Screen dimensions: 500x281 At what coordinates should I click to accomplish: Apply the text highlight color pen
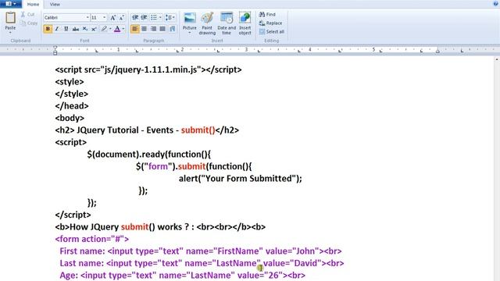click(x=104, y=29)
